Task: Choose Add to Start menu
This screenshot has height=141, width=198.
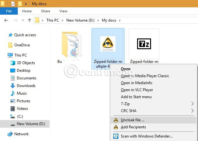Action: click(x=154, y=97)
